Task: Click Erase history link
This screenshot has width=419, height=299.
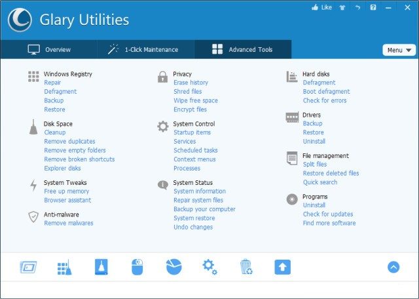Action: click(191, 83)
